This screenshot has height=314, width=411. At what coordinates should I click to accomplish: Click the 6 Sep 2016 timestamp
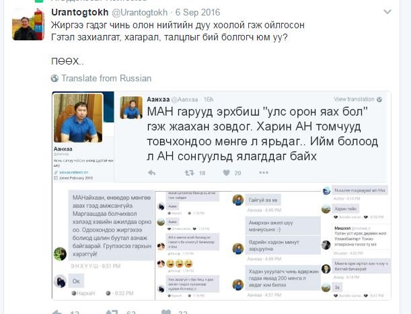coord(198,12)
